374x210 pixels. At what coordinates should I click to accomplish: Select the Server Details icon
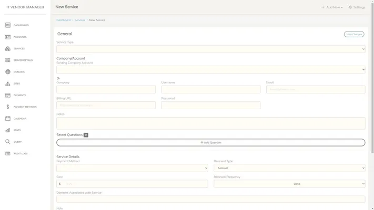click(8, 60)
